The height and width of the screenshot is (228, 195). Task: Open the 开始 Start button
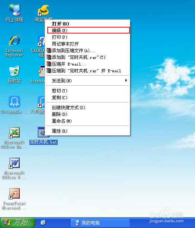[18, 222]
